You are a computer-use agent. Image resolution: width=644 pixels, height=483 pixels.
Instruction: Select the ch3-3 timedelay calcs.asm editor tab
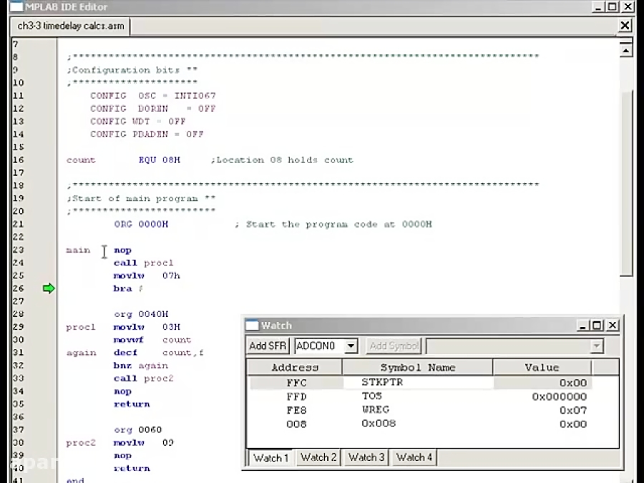(71, 26)
